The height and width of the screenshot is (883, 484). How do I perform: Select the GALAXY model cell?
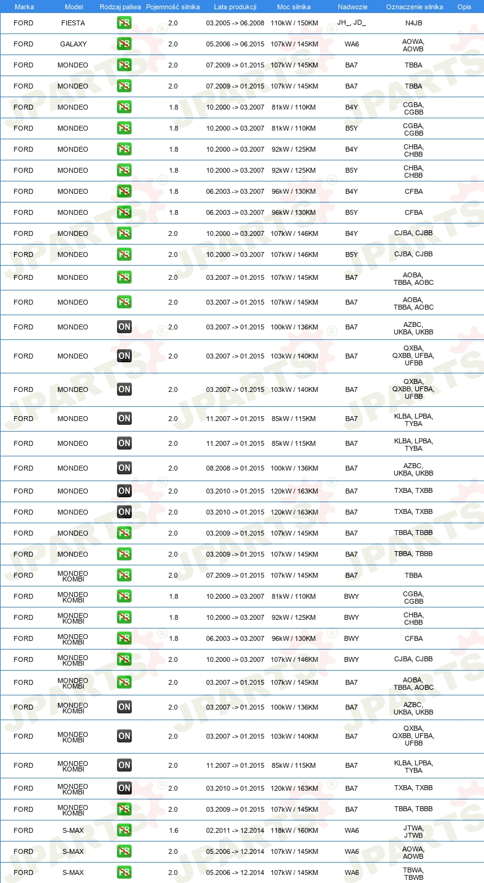pos(73,44)
